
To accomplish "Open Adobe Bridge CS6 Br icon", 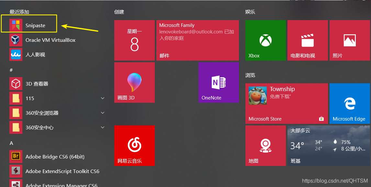I will (16, 157).
